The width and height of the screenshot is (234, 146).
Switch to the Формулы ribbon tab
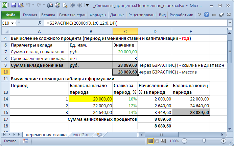[98, 15]
